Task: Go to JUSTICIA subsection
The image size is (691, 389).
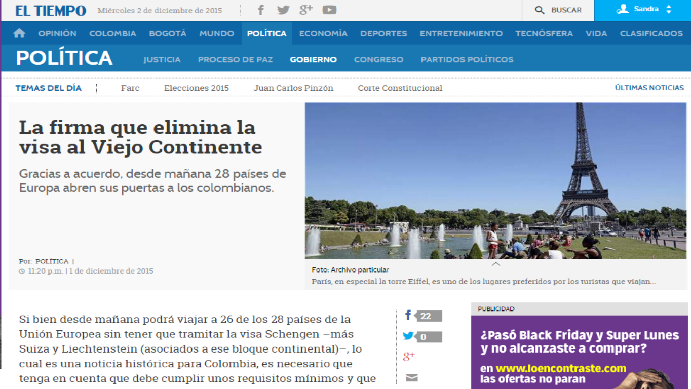Action: click(162, 59)
